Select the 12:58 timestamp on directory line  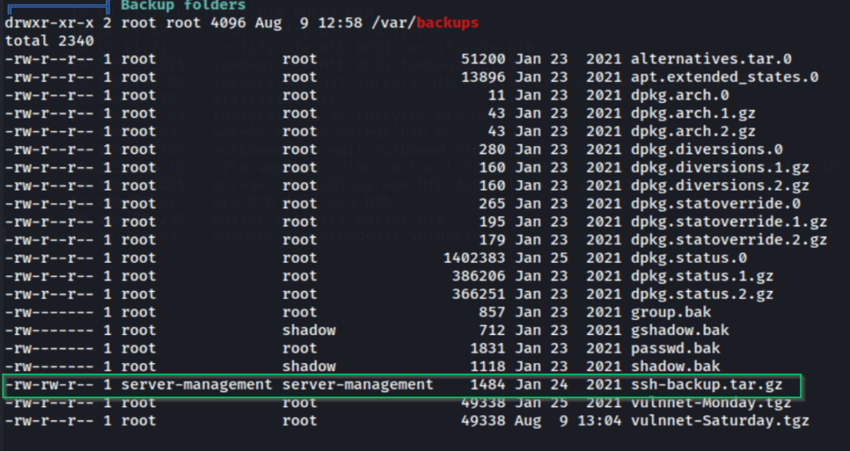pos(340,23)
